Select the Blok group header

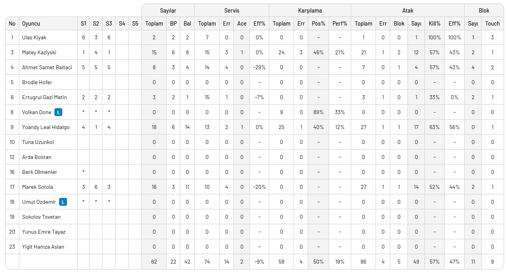[484, 11]
